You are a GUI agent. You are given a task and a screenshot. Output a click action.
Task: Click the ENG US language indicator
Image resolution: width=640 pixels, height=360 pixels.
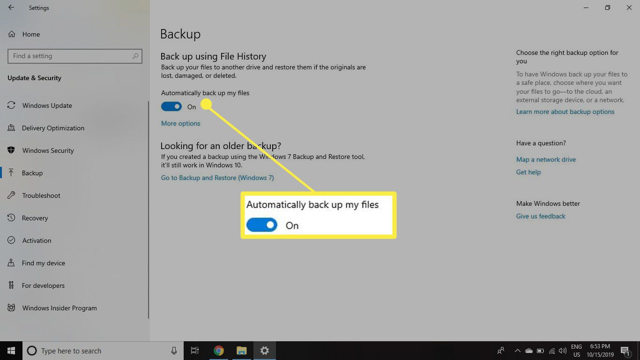(x=577, y=351)
